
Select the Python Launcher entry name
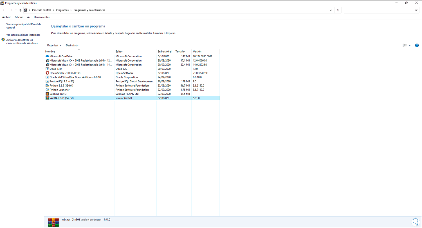(60, 90)
